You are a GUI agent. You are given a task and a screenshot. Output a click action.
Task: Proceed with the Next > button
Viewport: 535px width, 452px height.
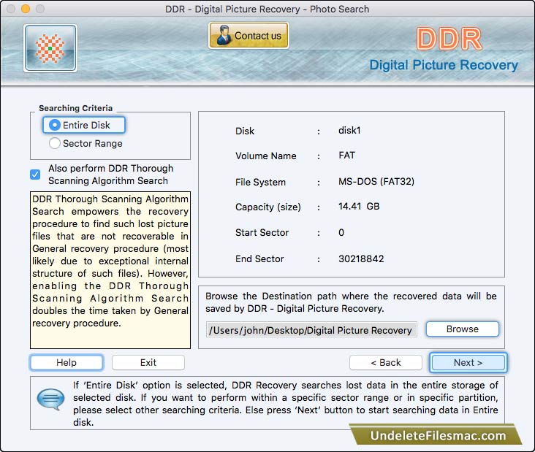point(468,362)
